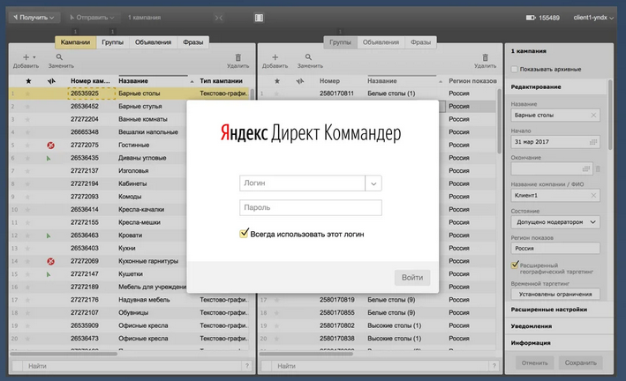The width and height of the screenshot is (626, 381).
Task: Toggle checkbox beside groups Найти field
Action: [267, 366]
